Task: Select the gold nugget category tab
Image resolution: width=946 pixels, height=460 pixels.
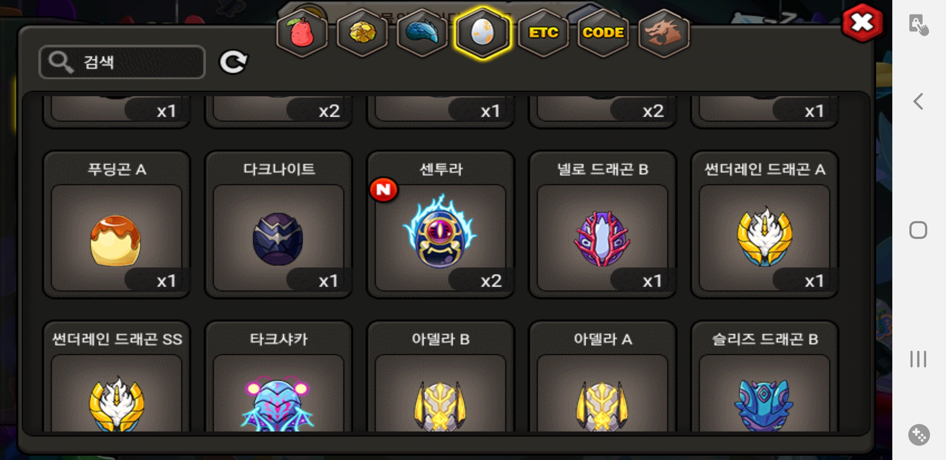Action: 362,33
